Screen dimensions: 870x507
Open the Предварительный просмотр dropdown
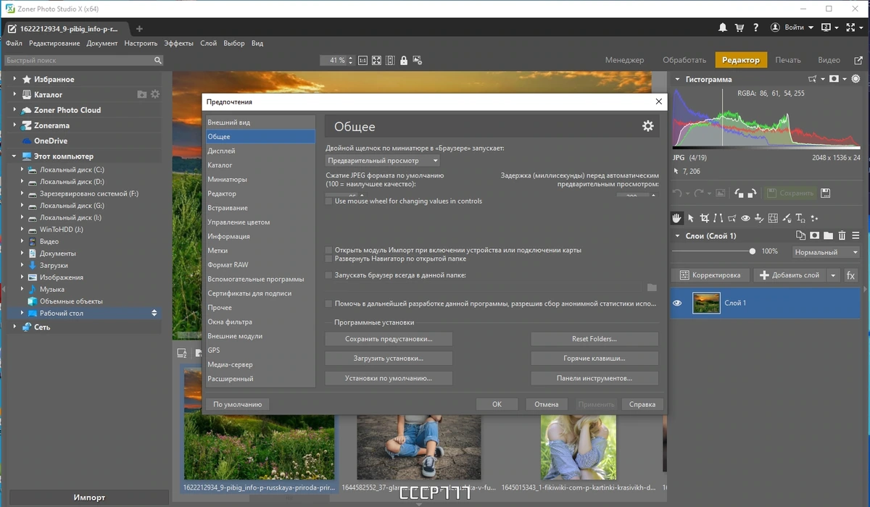point(383,161)
